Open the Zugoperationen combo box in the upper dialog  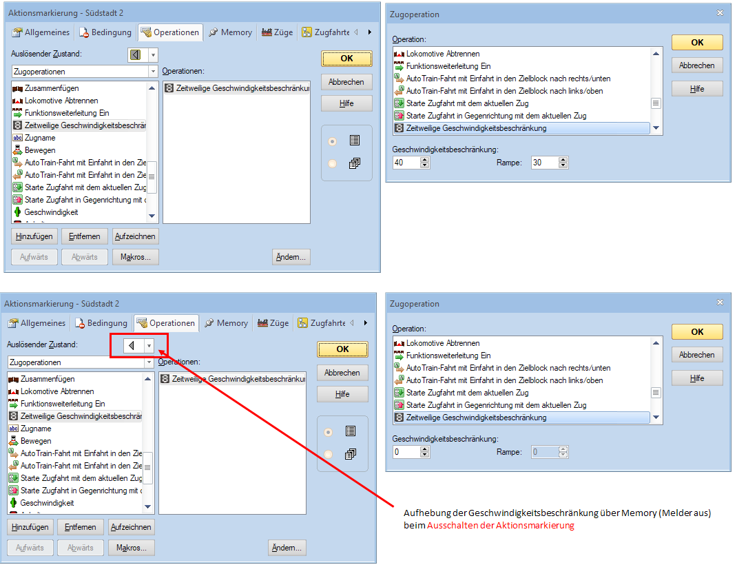[x=153, y=72]
